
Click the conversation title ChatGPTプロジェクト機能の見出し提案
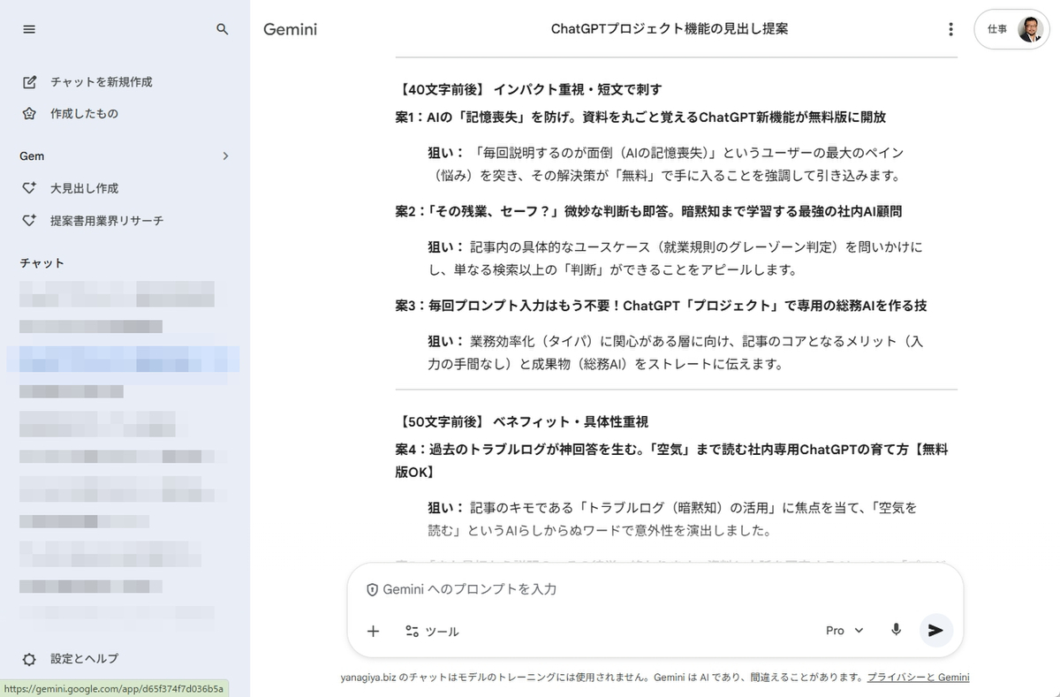click(x=669, y=29)
